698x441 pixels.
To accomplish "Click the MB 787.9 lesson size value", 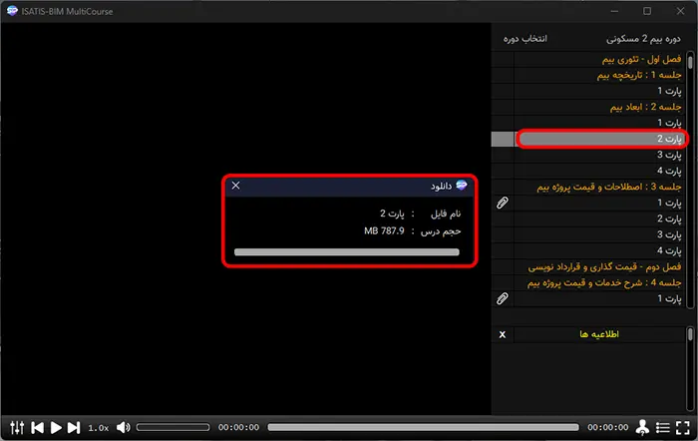I will tap(384, 231).
